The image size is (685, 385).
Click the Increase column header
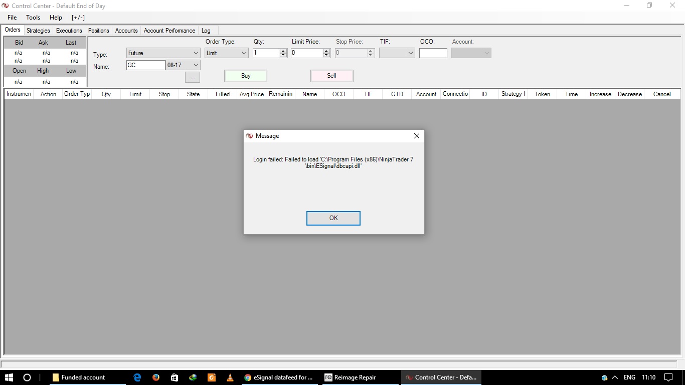coord(601,94)
